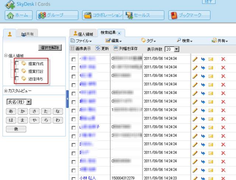Collapse the sidebar using the blue splitter handle
236x180 pixels.
67,99
